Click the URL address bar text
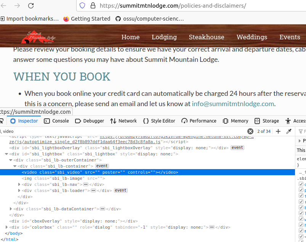The height and width of the screenshot is (242, 306). (173, 6)
